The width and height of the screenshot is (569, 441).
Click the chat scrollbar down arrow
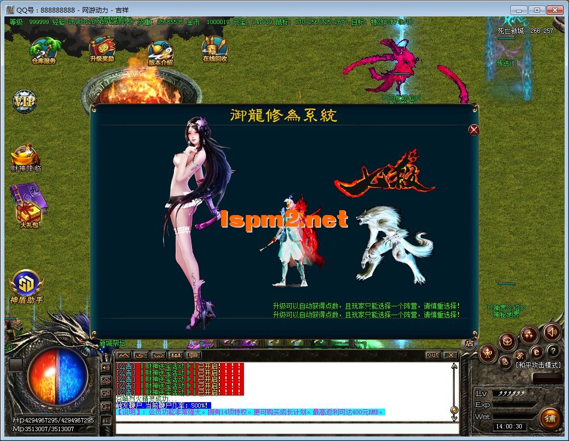[454, 419]
